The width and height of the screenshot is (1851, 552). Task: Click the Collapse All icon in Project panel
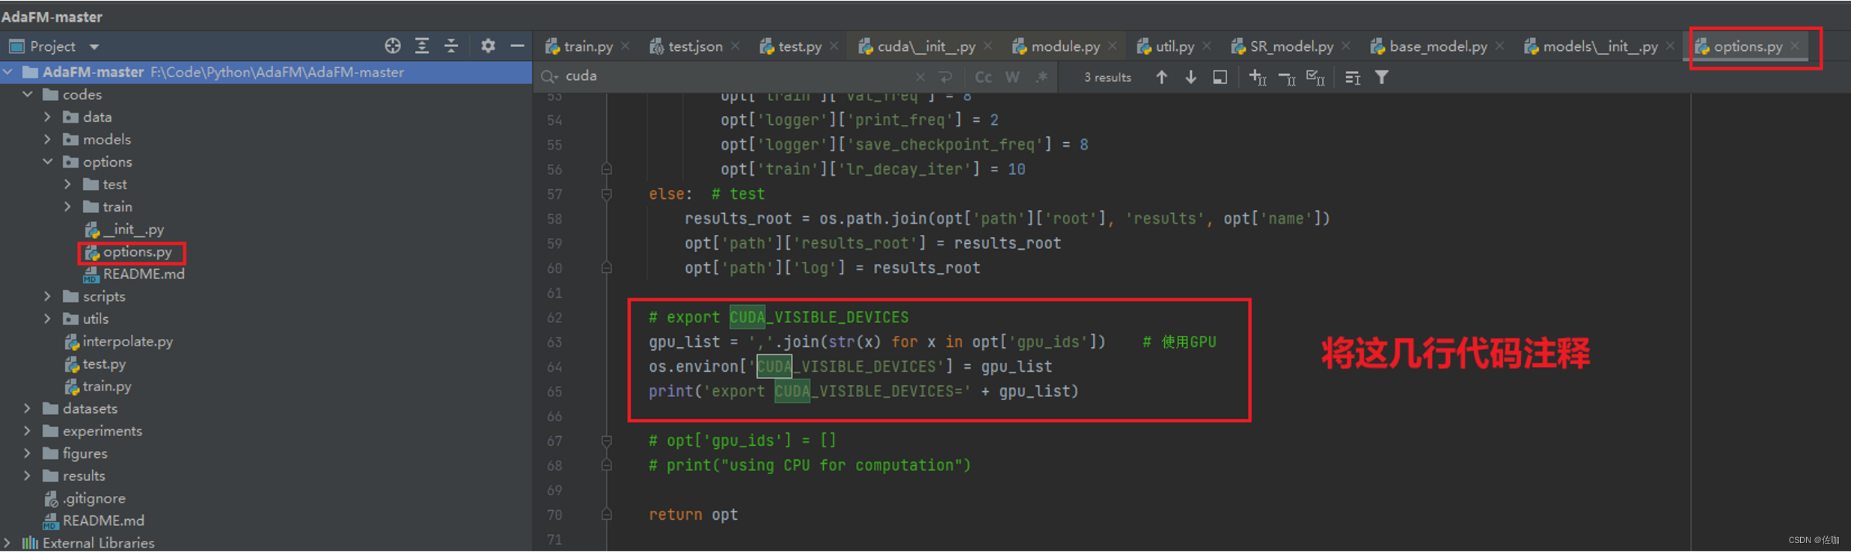(451, 46)
